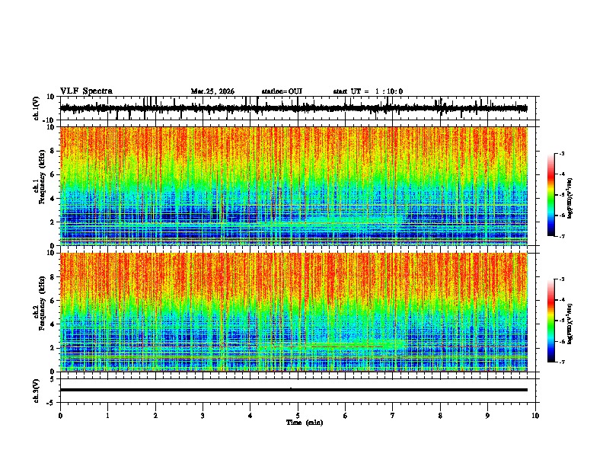Click time axis tick label "4"

[x=250, y=416]
